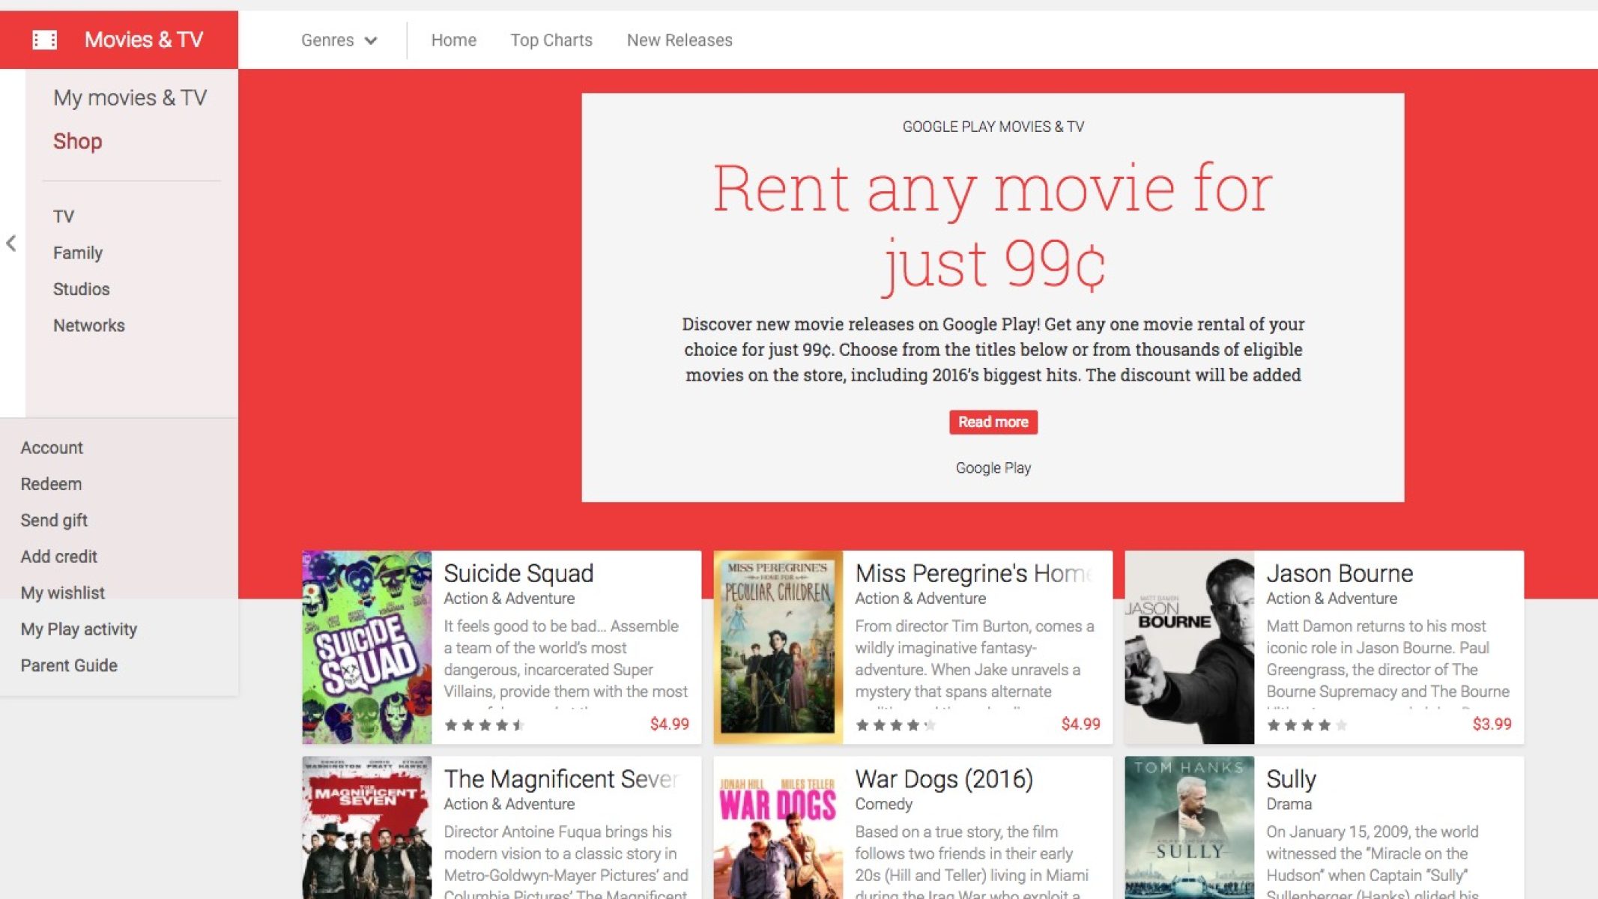
Task: Open the Redeem page
Action: 51,484
